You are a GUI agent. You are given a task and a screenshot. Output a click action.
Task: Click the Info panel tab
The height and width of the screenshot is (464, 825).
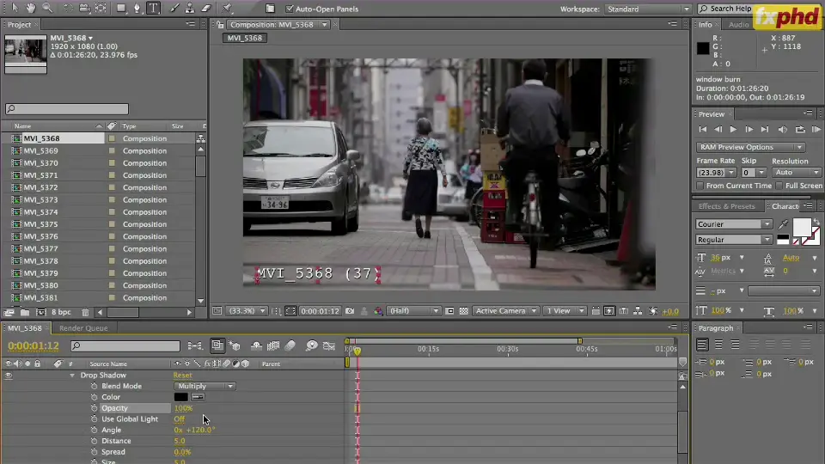[705, 25]
